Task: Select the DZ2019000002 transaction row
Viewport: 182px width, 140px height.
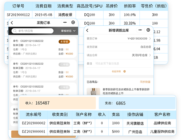Action: click(98, 123)
